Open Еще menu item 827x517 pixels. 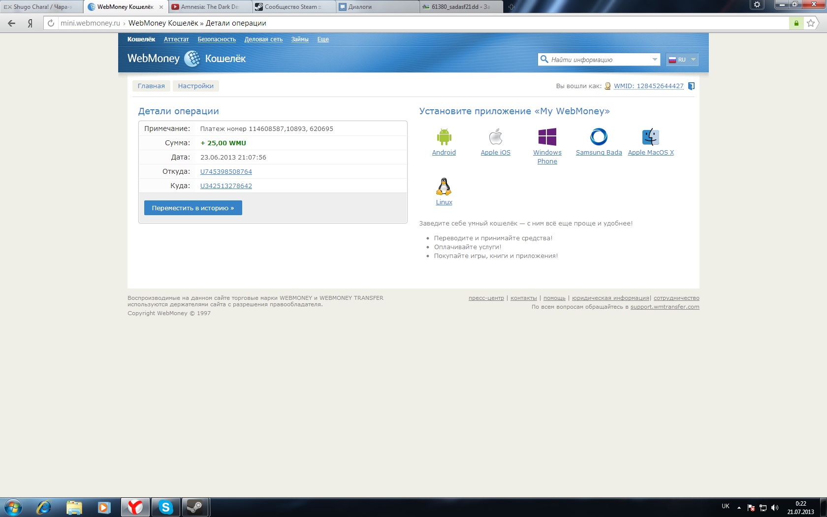click(323, 39)
